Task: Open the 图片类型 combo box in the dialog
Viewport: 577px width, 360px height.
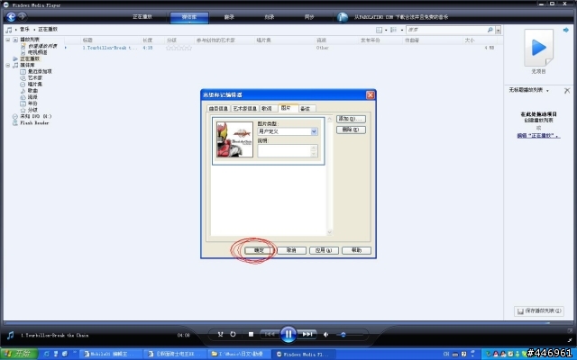Action: [287, 131]
